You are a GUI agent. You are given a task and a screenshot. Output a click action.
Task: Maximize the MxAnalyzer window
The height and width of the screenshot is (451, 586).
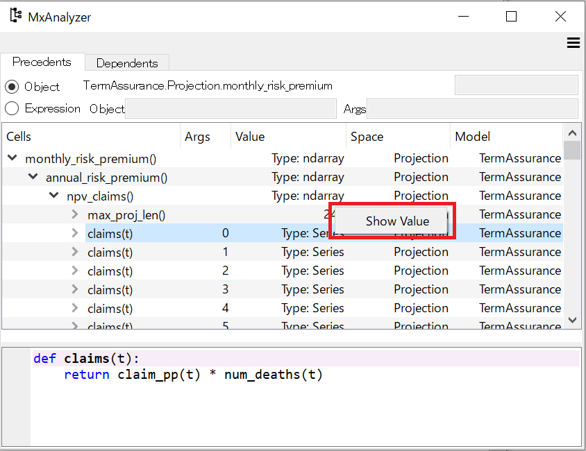point(512,17)
